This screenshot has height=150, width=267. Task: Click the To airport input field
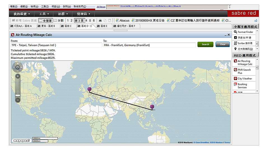tap(150, 45)
